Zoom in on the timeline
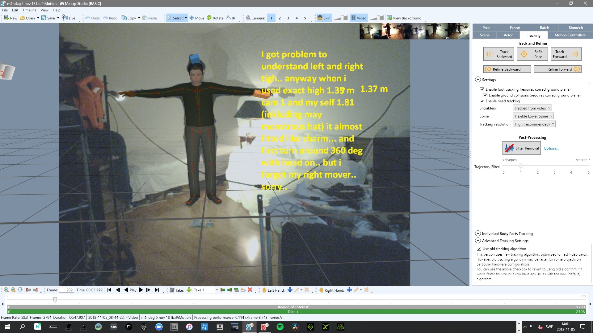 click(x=6, y=290)
